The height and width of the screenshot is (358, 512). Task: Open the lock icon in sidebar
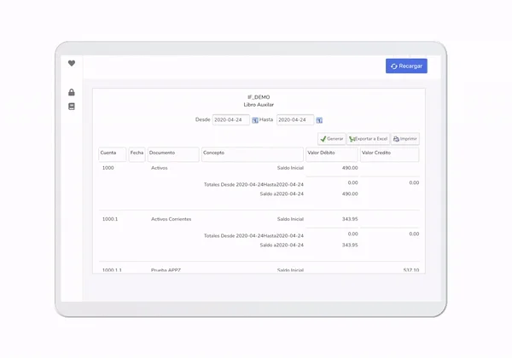tap(72, 92)
